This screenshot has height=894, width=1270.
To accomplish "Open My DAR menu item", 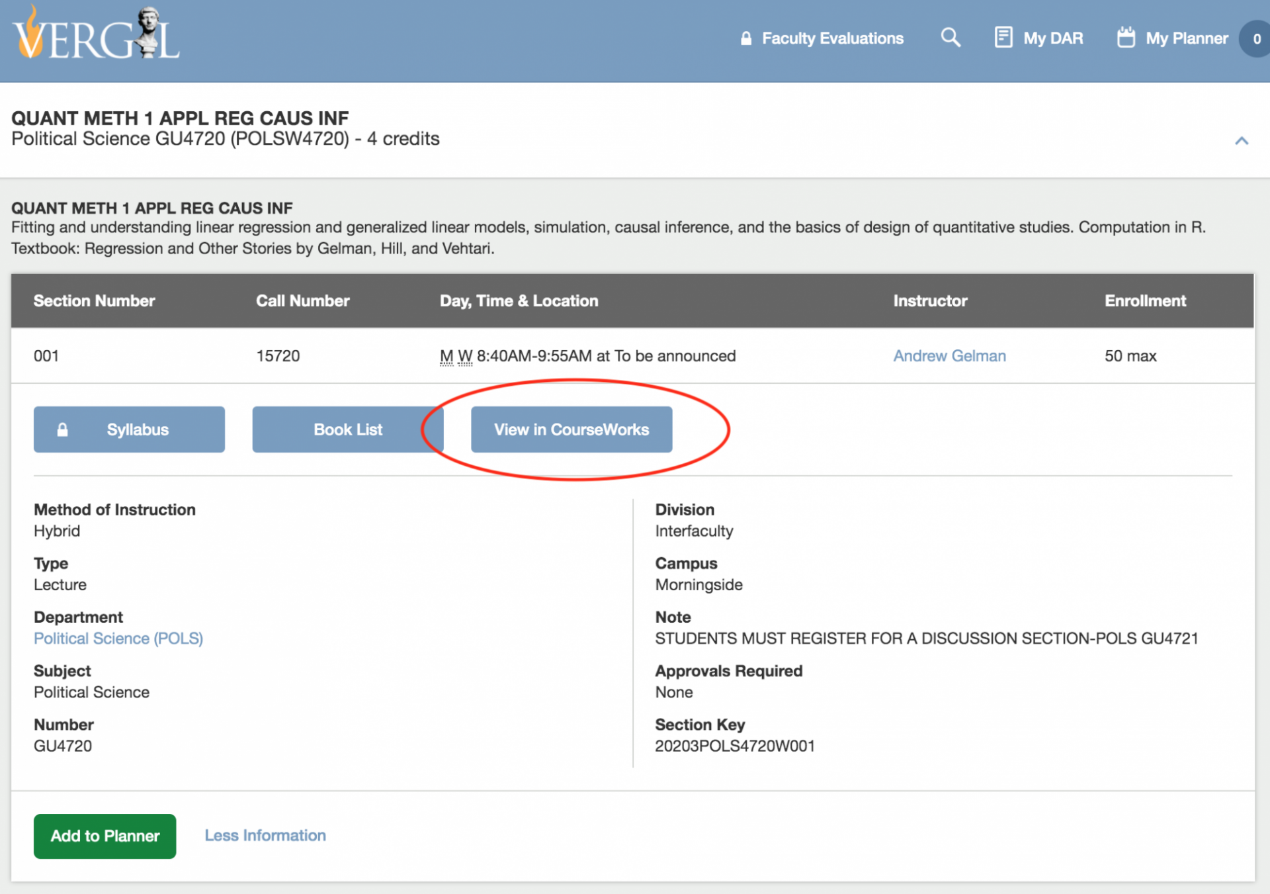I will (x=1053, y=38).
